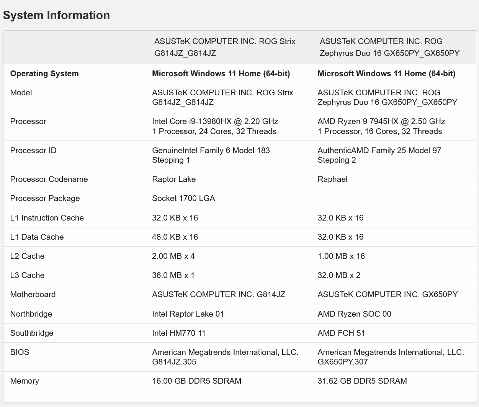Click the 2.00 MB x 4 value

click(x=173, y=256)
